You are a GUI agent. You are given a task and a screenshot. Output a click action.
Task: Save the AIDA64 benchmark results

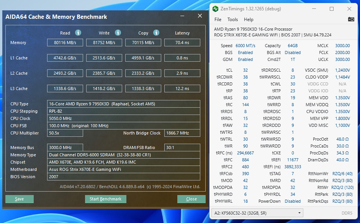pyautogui.click(x=20, y=199)
